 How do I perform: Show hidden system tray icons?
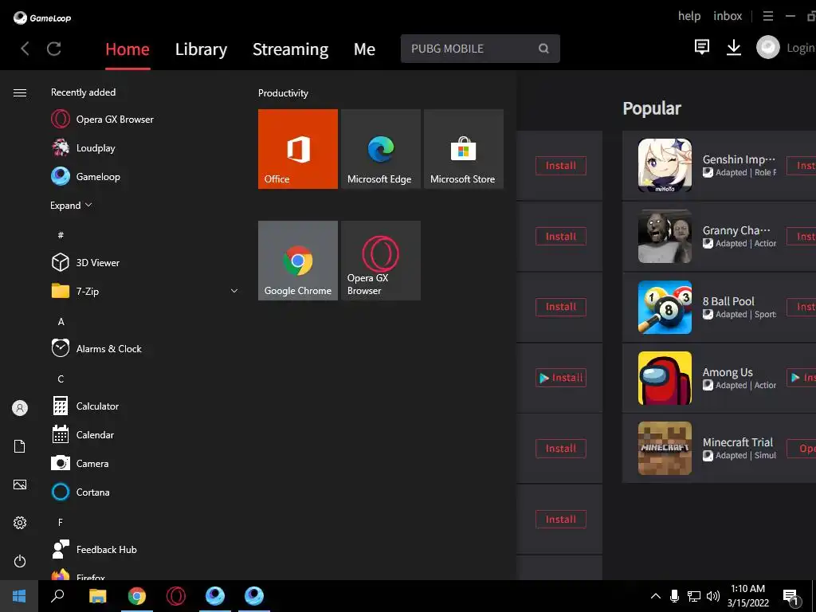(x=656, y=596)
